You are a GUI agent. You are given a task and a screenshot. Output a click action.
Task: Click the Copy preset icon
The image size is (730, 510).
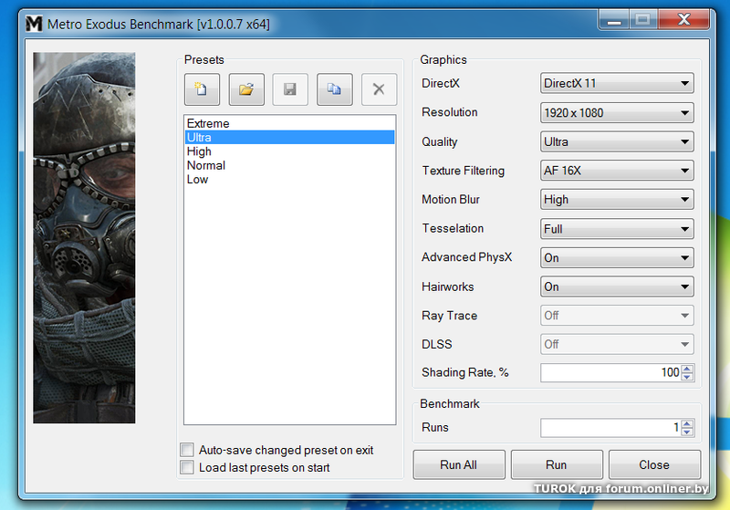click(x=334, y=89)
